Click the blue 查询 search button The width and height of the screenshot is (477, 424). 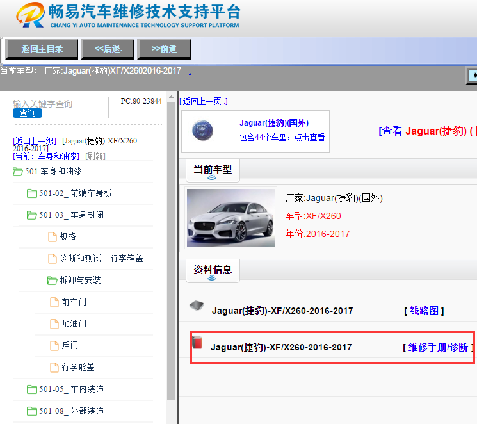tap(28, 113)
